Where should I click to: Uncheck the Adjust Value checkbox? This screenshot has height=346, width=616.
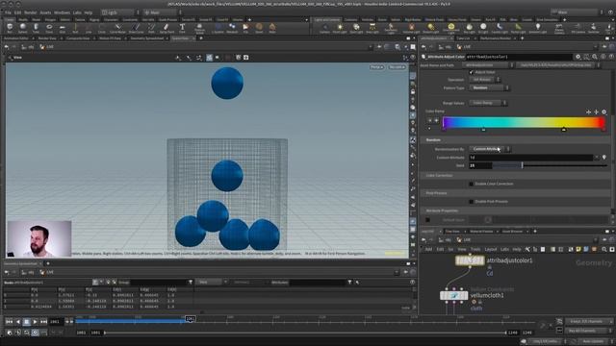[471, 72]
